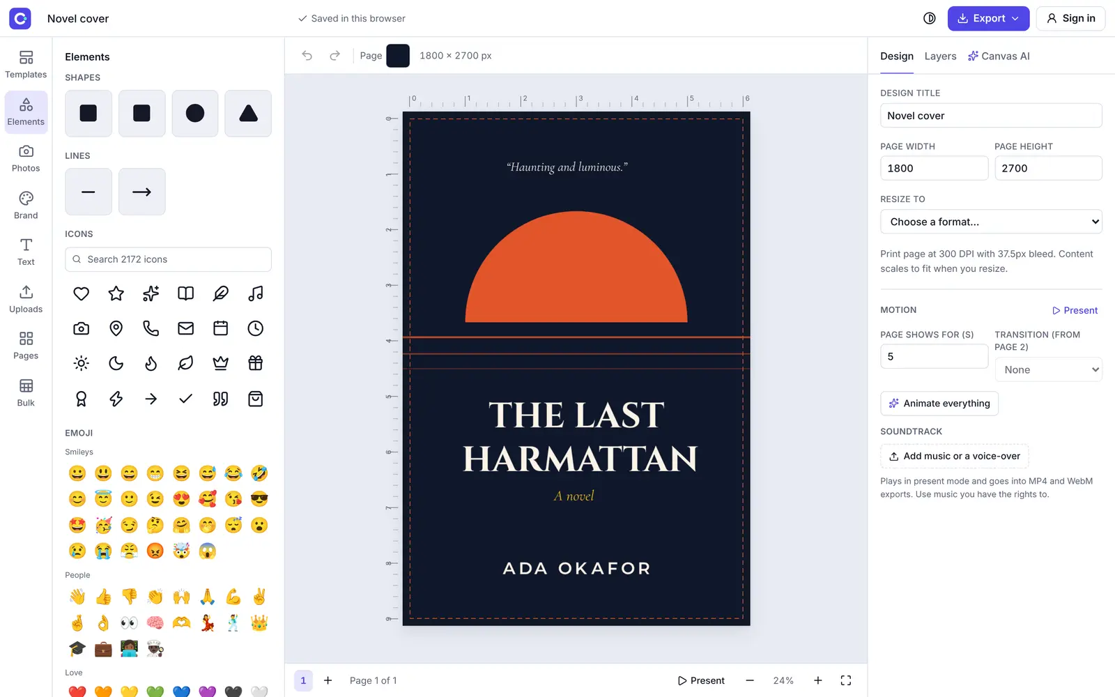1115x697 pixels.
Task: Select page 1 thumbnail button
Action: point(303,680)
